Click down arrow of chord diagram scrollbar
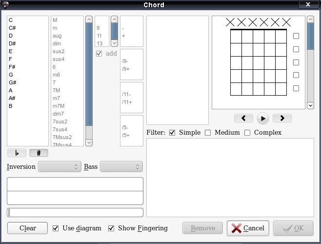Screen dimensions: 321x244 click(310, 105)
